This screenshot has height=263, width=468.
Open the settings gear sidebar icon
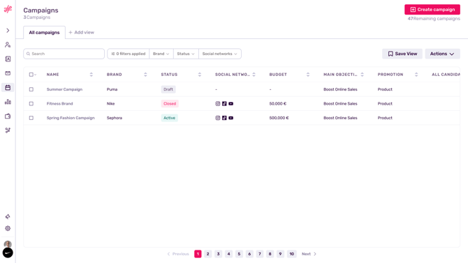pos(8,228)
